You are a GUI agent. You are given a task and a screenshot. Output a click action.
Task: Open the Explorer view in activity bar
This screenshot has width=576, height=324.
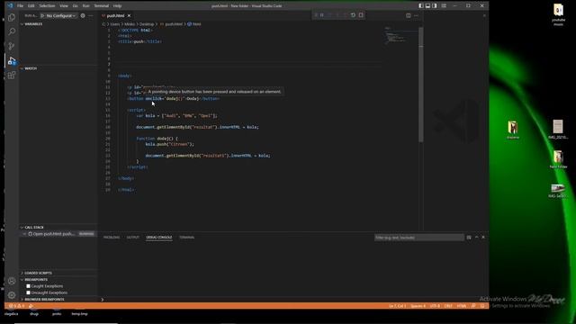12,17
